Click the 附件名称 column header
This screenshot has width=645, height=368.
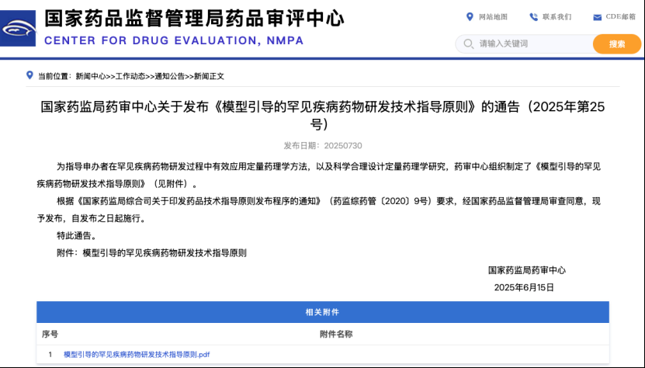pyautogui.click(x=336, y=334)
